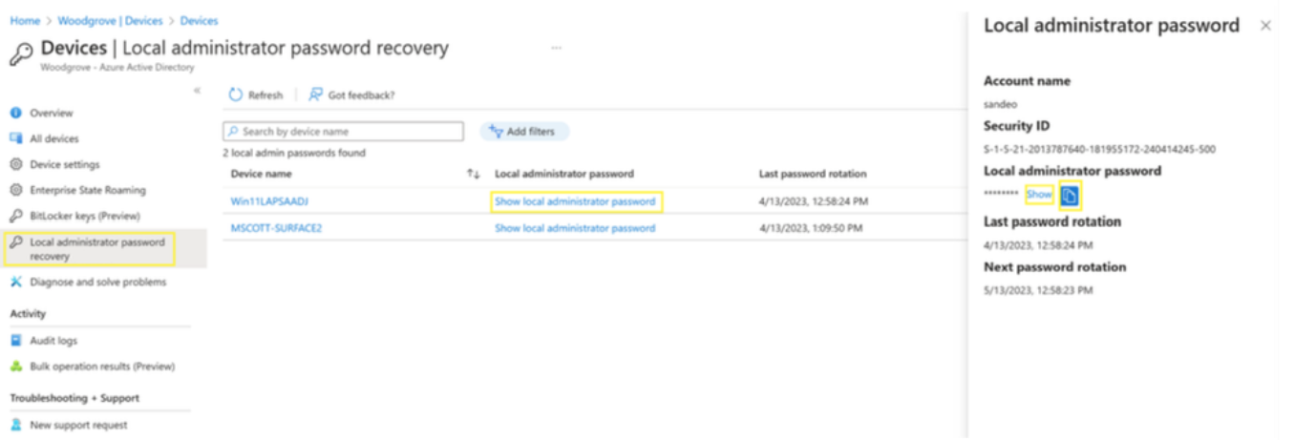Click the Got feedback icon
Viewport: 1295px width, 441px height.
click(x=315, y=94)
